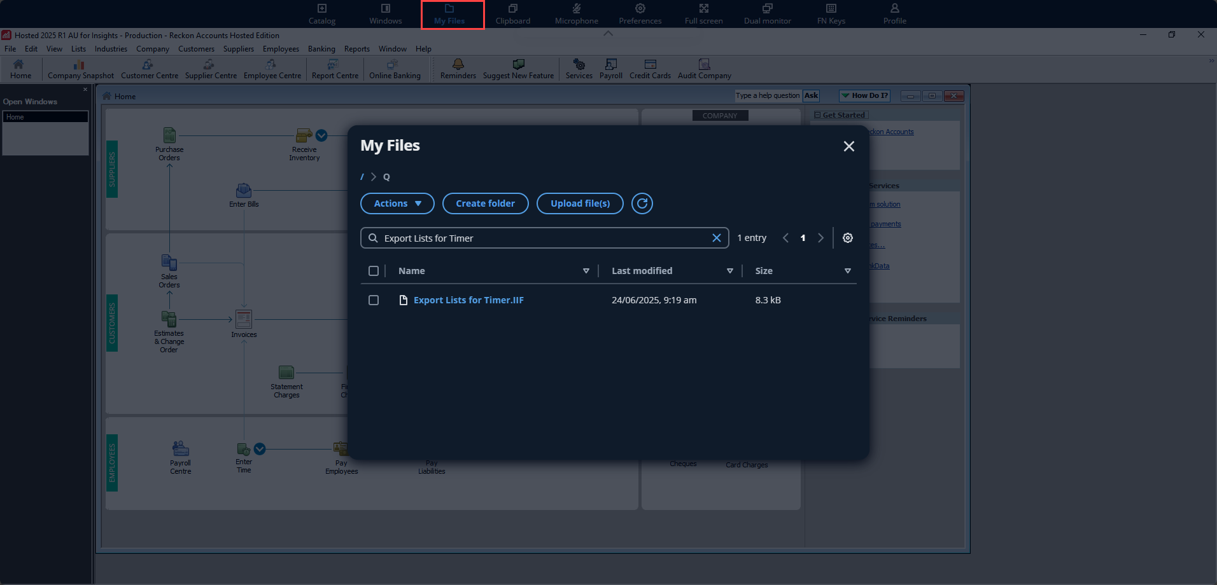Open the Employee Centre
Image resolution: width=1217 pixels, height=585 pixels.
point(272,69)
